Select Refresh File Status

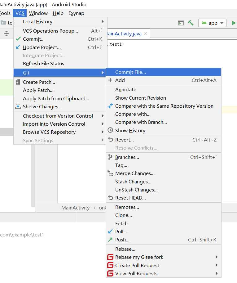[x=59, y=63]
